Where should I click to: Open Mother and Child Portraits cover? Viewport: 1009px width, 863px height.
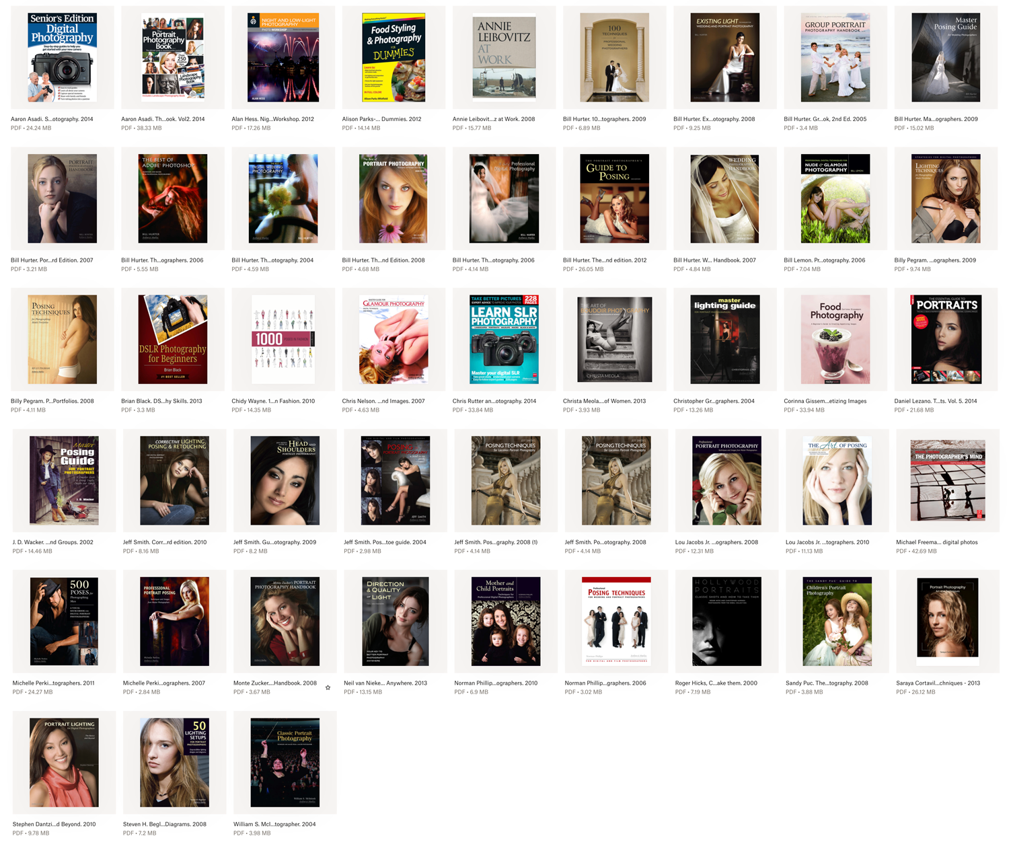click(x=506, y=621)
